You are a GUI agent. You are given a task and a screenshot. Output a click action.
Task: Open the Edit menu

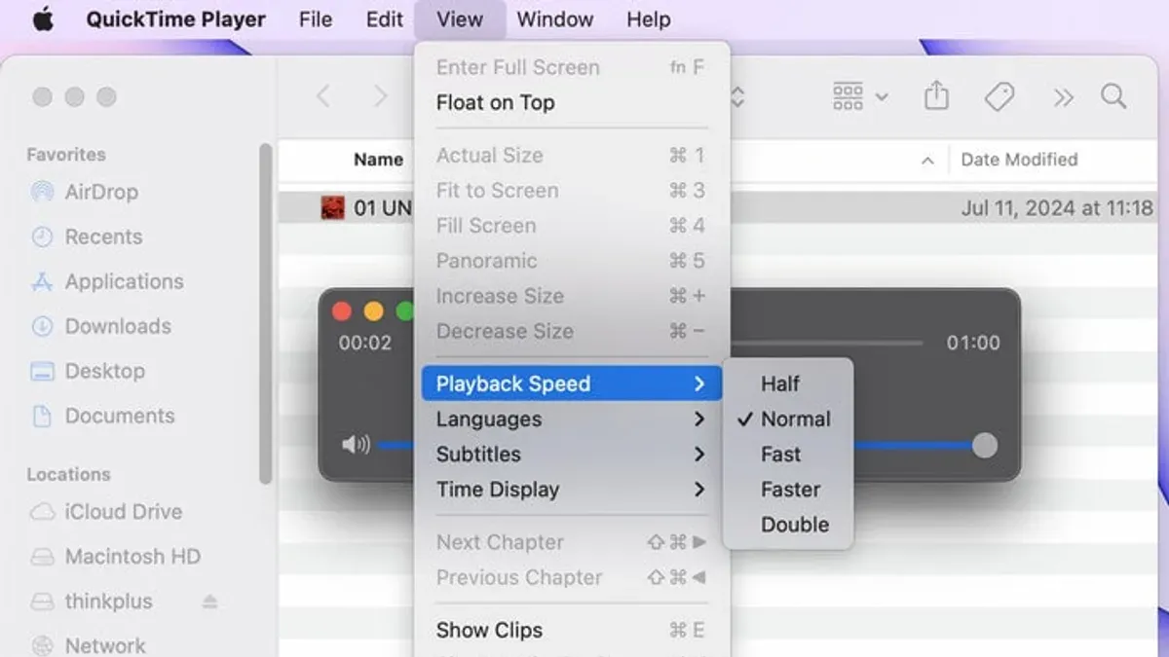(x=385, y=19)
